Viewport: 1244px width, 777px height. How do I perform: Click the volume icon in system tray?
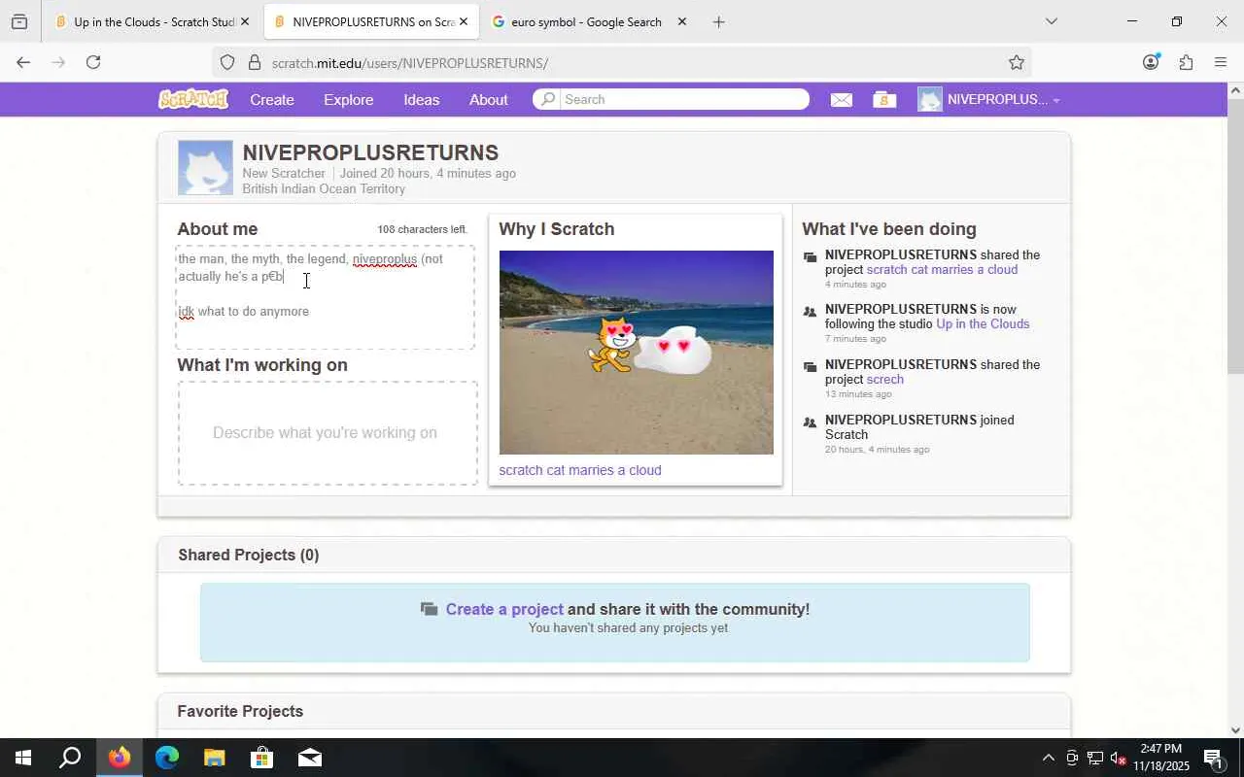point(1118,758)
